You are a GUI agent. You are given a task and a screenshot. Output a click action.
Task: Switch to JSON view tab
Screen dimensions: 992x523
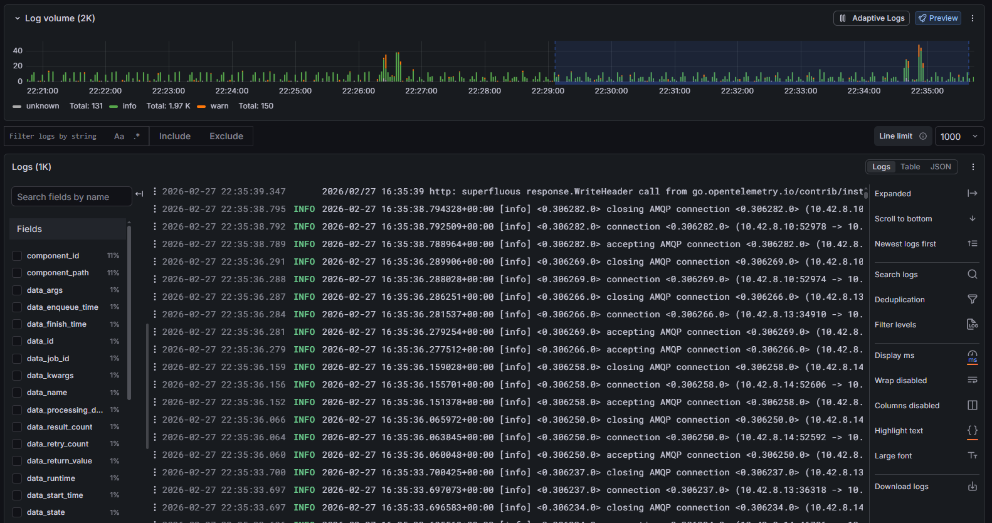(941, 167)
